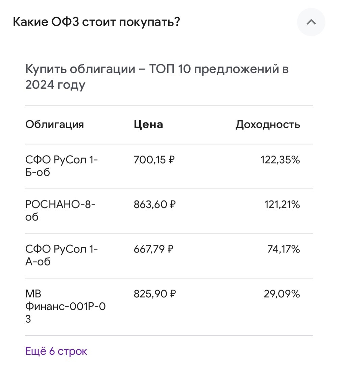Click the price 667,79 ₽
The height and width of the screenshot is (375, 338).
153,249
